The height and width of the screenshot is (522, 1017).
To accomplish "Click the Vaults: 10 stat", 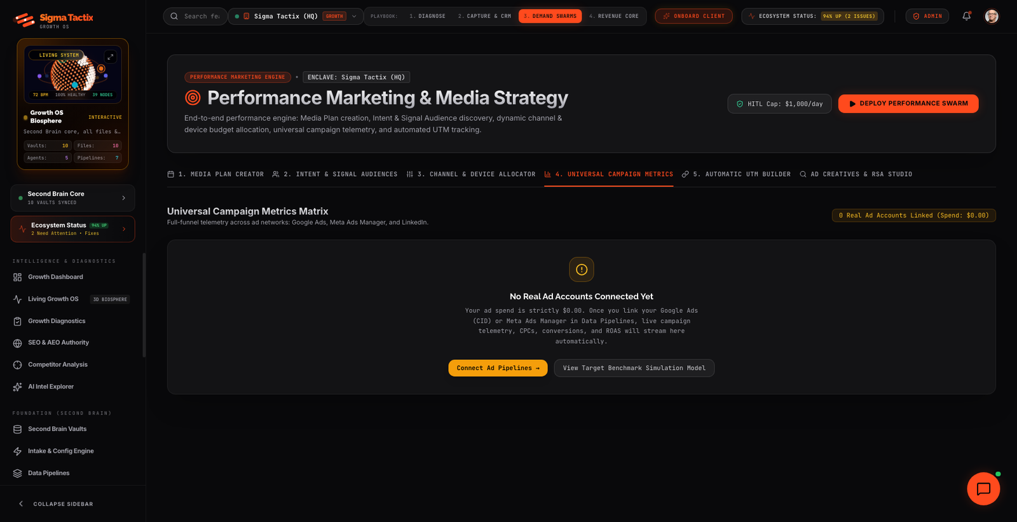I will point(48,146).
